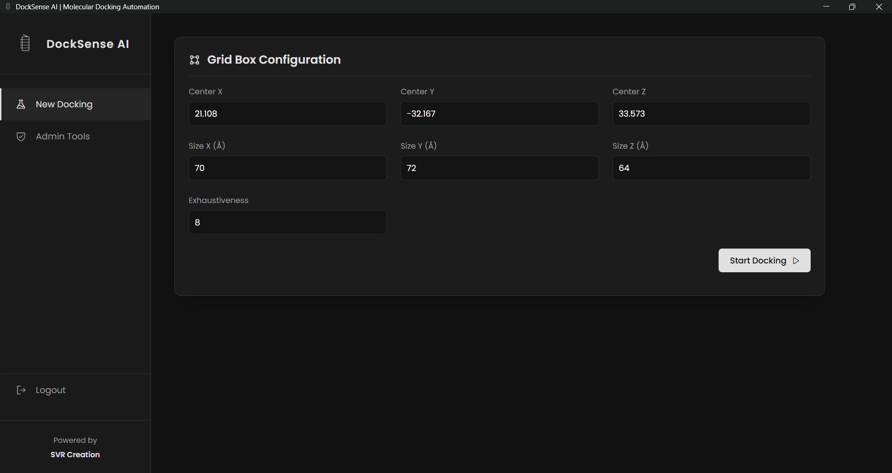This screenshot has height=473, width=892.
Task: Click the Center Z label
Action: pos(629,92)
